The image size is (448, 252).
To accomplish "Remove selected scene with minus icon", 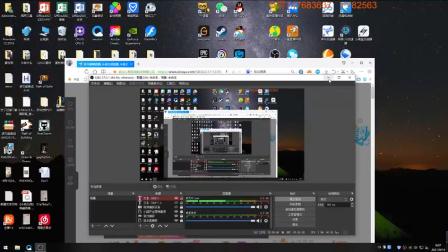I will click(x=99, y=226).
